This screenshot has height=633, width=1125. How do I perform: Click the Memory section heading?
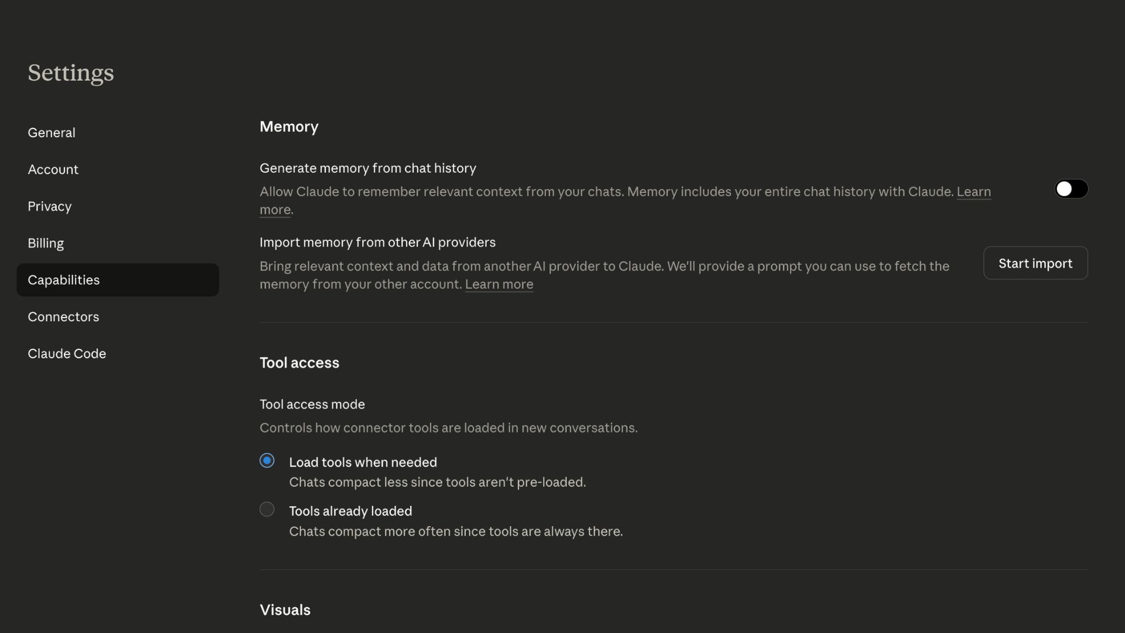289,127
